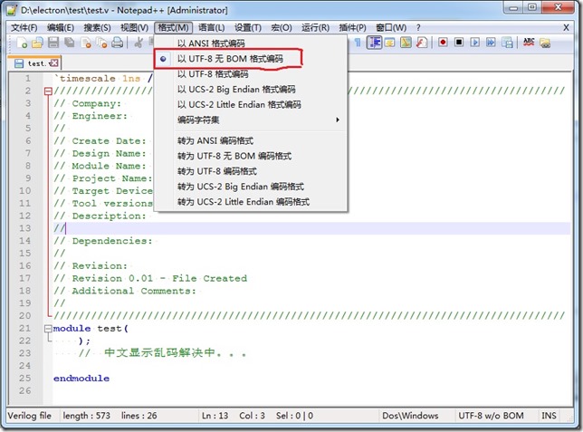Open the 语言(L) menu
Image resolution: width=583 pixels, height=432 pixels.
[x=212, y=27]
